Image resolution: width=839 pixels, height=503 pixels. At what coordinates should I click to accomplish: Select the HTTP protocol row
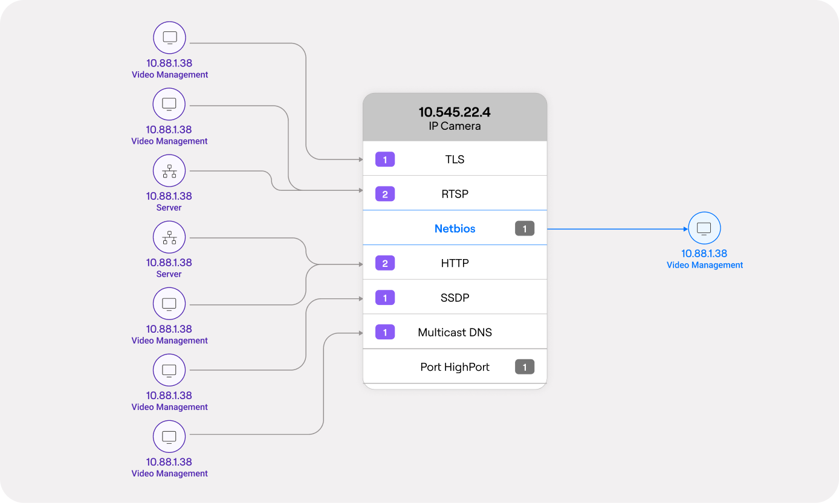(455, 263)
